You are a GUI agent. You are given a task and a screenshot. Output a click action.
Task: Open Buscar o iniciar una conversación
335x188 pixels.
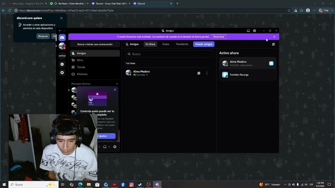click(95, 44)
